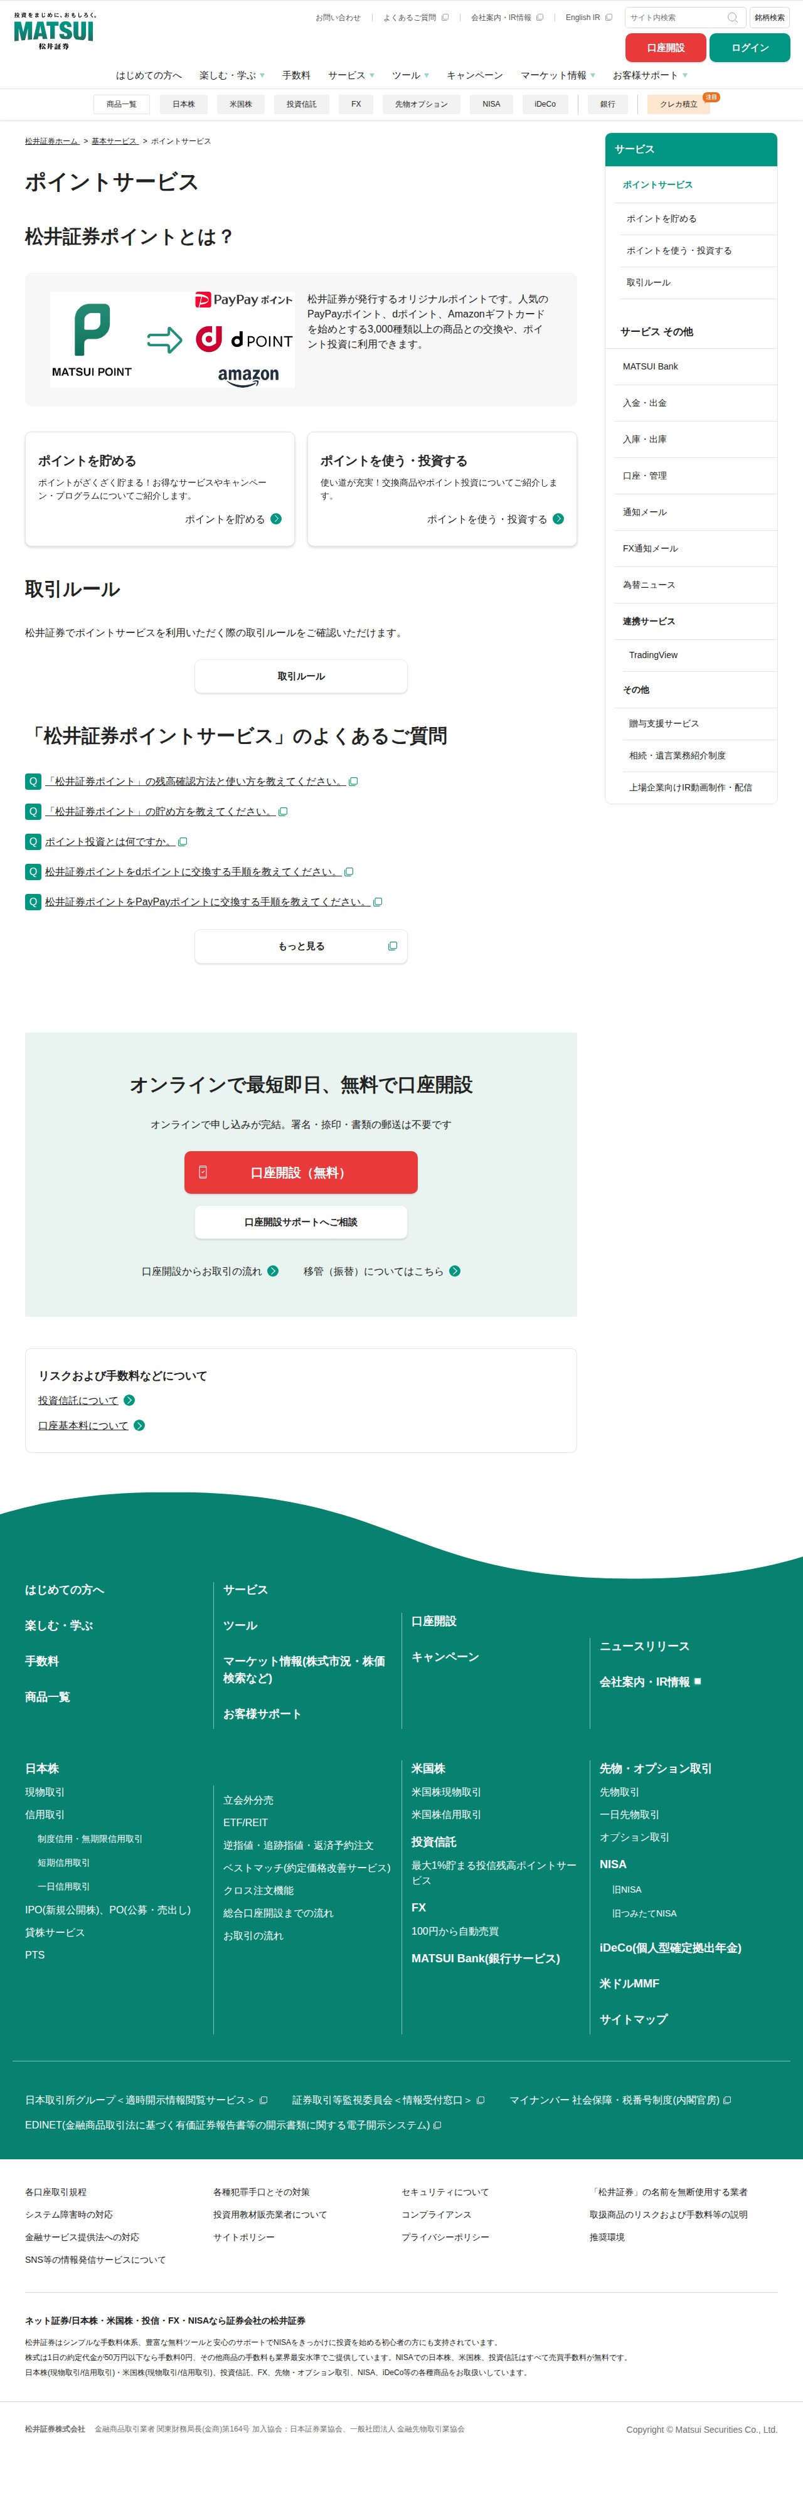Expand the 楽しむ・学ぶ navigation menu
Image resolution: width=803 pixels, height=2493 pixels.
(x=232, y=75)
